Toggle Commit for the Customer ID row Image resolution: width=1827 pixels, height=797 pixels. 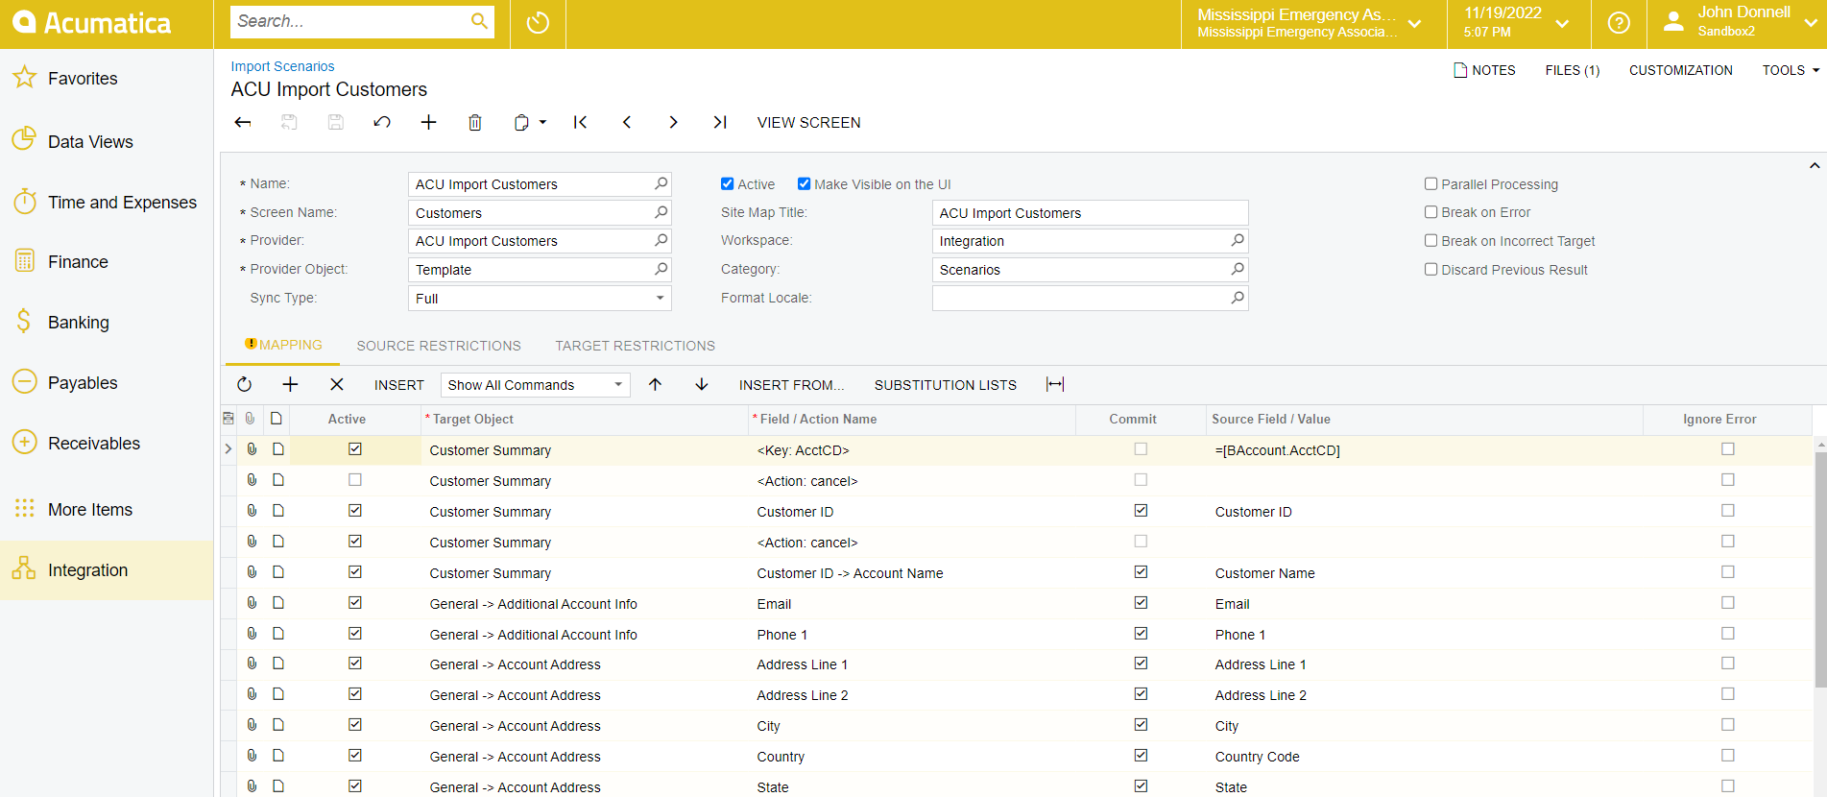coord(1141,510)
